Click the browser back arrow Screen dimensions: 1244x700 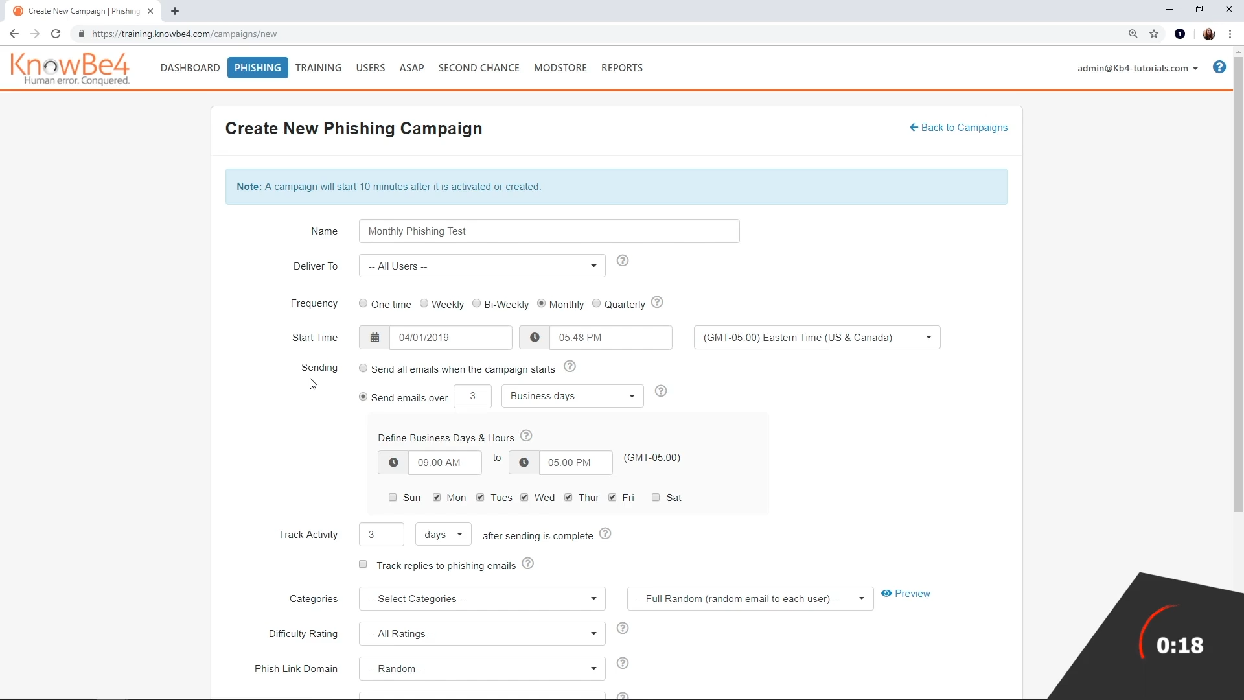(x=14, y=34)
